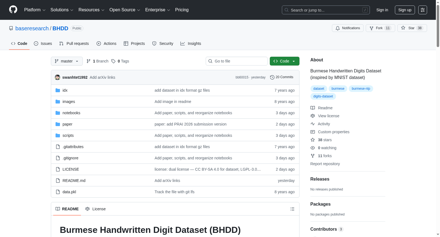Expand the Resources menu
This screenshot has width=440, height=237.
(92, 10)
